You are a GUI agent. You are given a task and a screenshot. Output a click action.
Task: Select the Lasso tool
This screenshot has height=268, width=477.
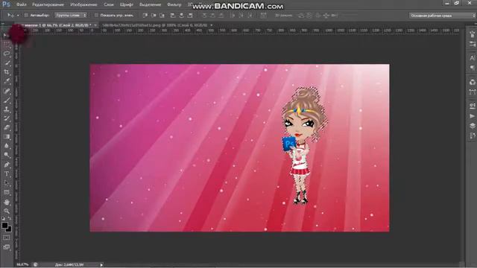7,54
